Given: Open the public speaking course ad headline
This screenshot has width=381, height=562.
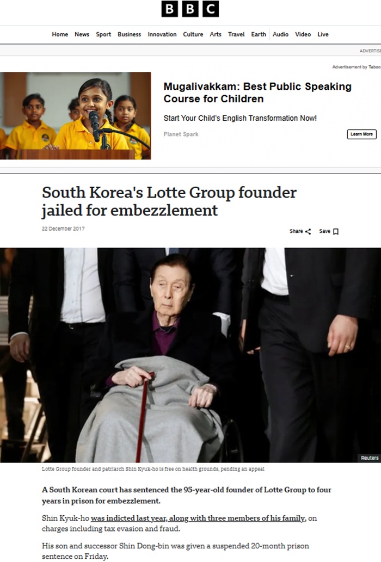Looking at the screenshot, I should [257, 92].
